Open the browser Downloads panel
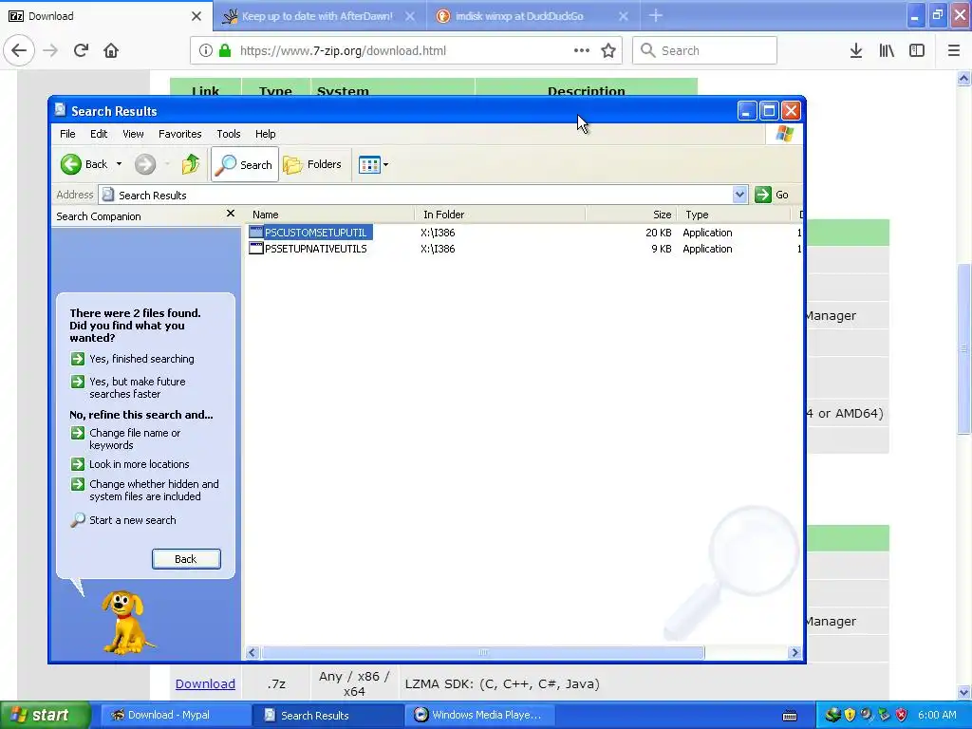 tap(856, 51)
